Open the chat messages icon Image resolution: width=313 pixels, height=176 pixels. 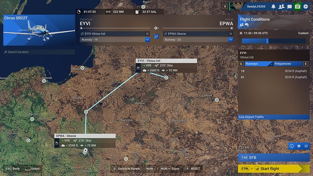tap(289, 7)
